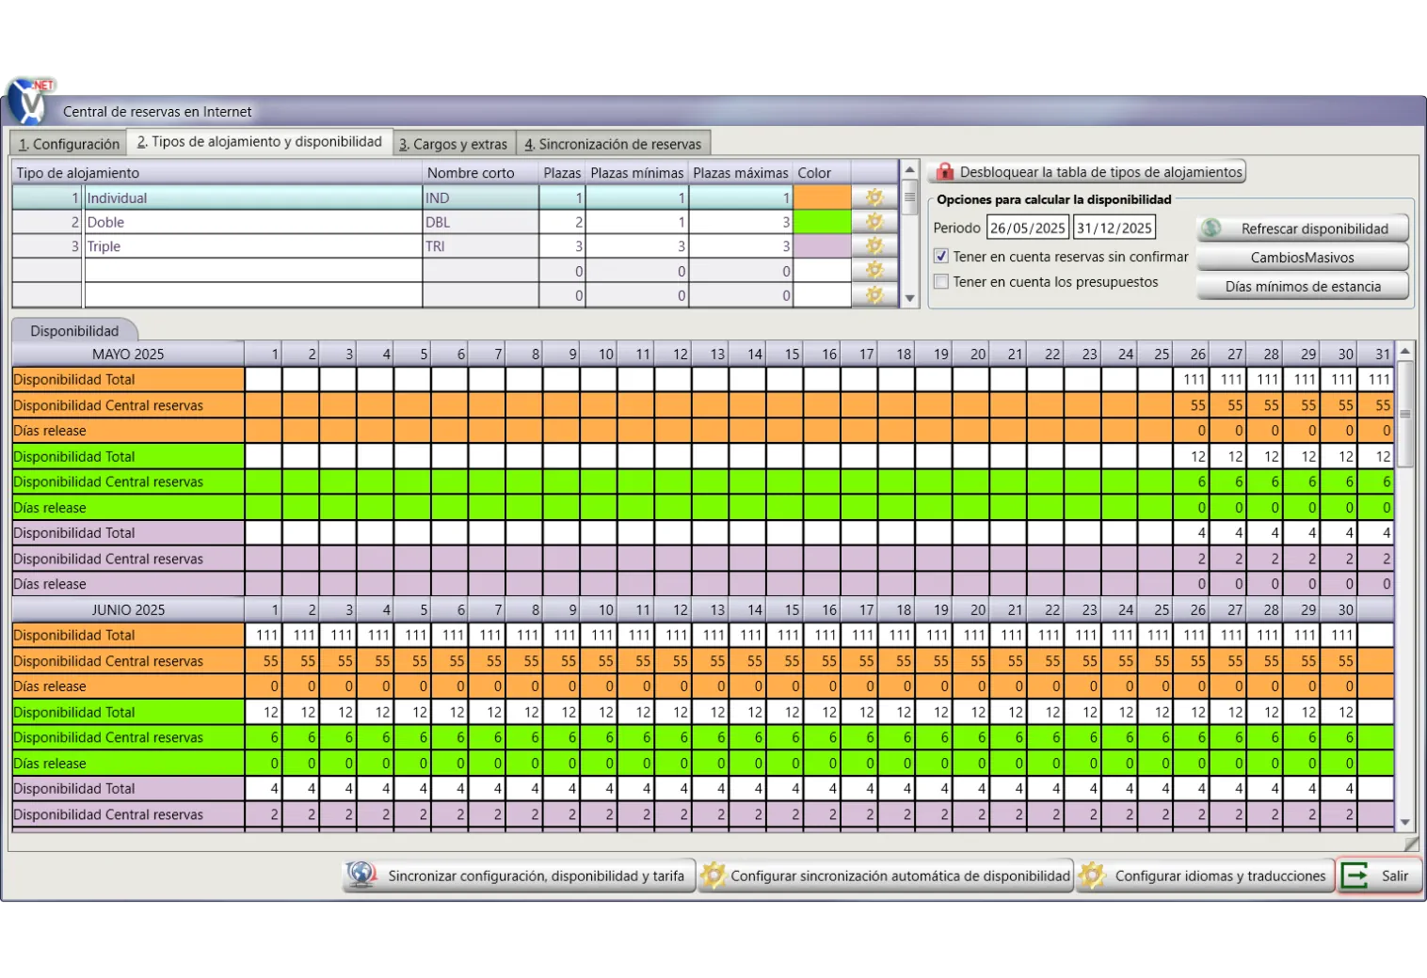Click the Días mínimos de estancia button
Viewport: 1427px width, 978px height.
pyautogui.click(x=1303, y=287)
